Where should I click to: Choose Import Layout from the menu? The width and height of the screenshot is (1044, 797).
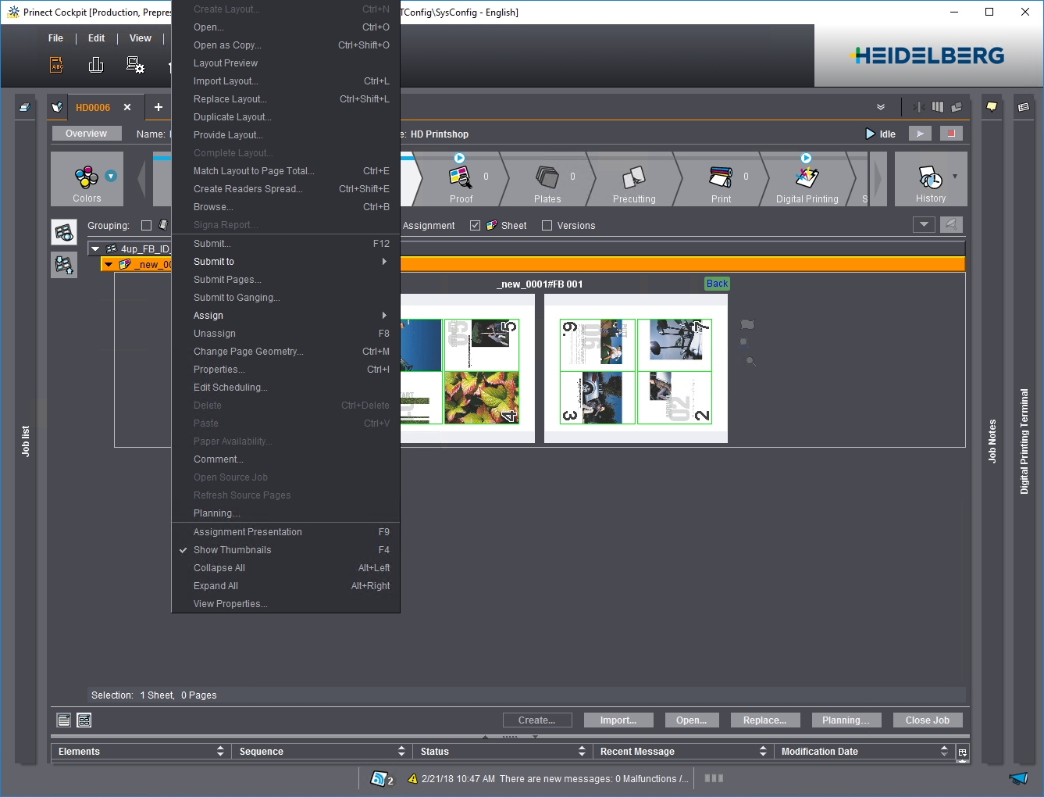click(x=226, y=80)
